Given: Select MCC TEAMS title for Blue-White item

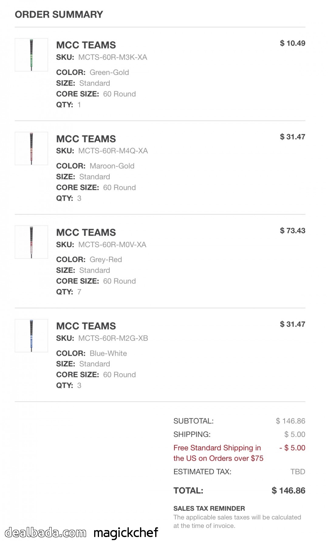Looking at the screenshot, I should pyautogui.click(x=86, y=326).
